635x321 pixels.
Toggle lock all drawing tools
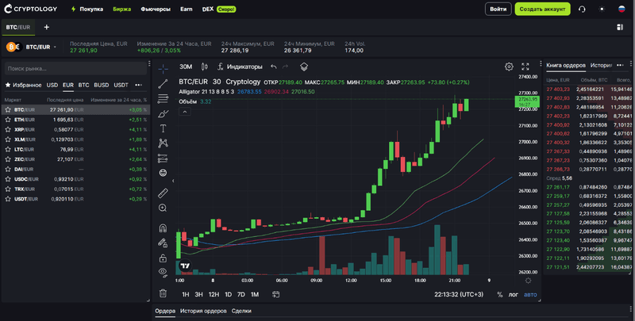163,258
